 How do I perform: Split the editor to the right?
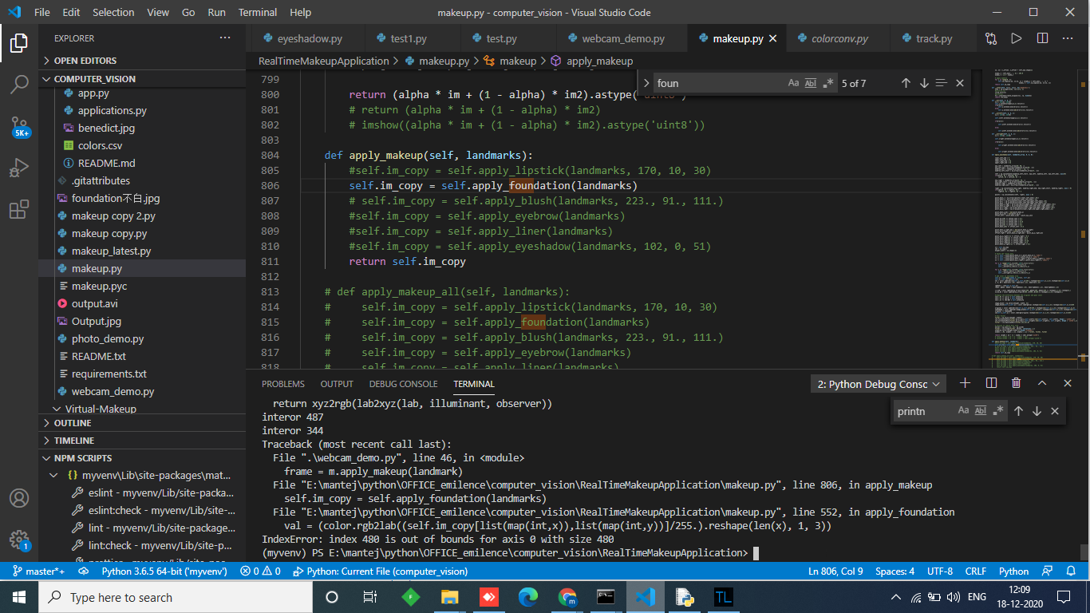(x=1042, y=38)
